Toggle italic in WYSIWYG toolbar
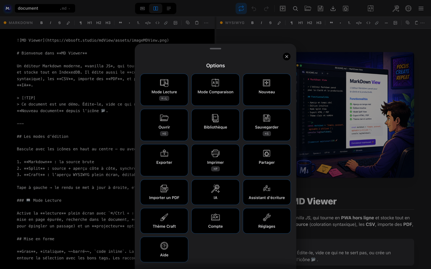431x269 pixels. [261, 23]
